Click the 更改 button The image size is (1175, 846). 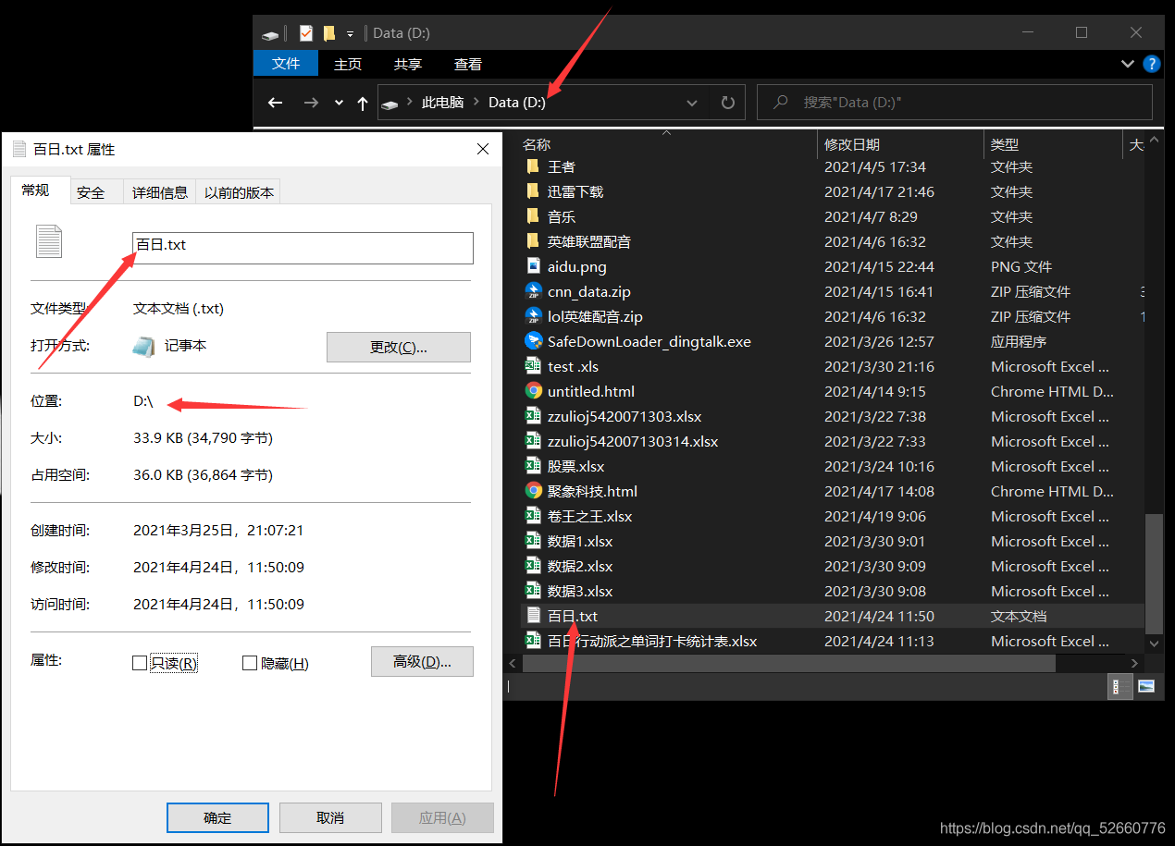coord(398,347)
